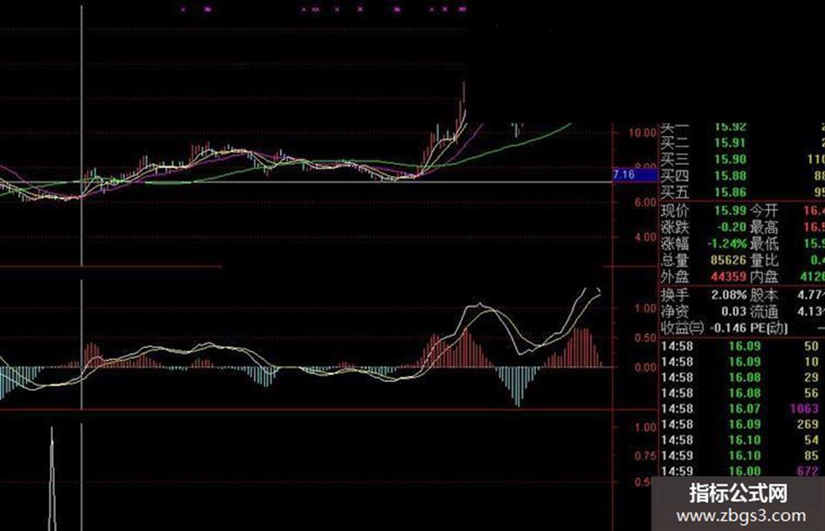Click the 最低 label
825x531 pixels.
coord(764,243)
